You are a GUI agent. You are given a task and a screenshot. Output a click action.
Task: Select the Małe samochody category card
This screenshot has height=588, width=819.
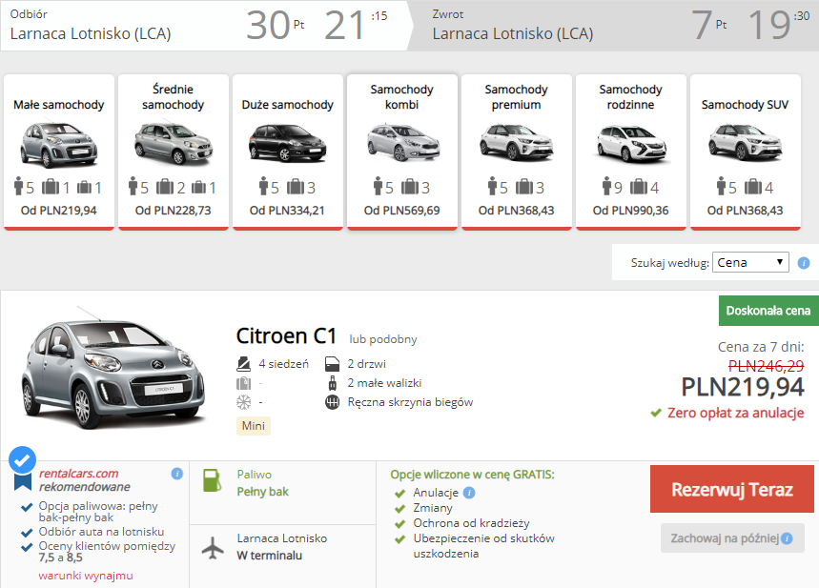tap(59, 152)
